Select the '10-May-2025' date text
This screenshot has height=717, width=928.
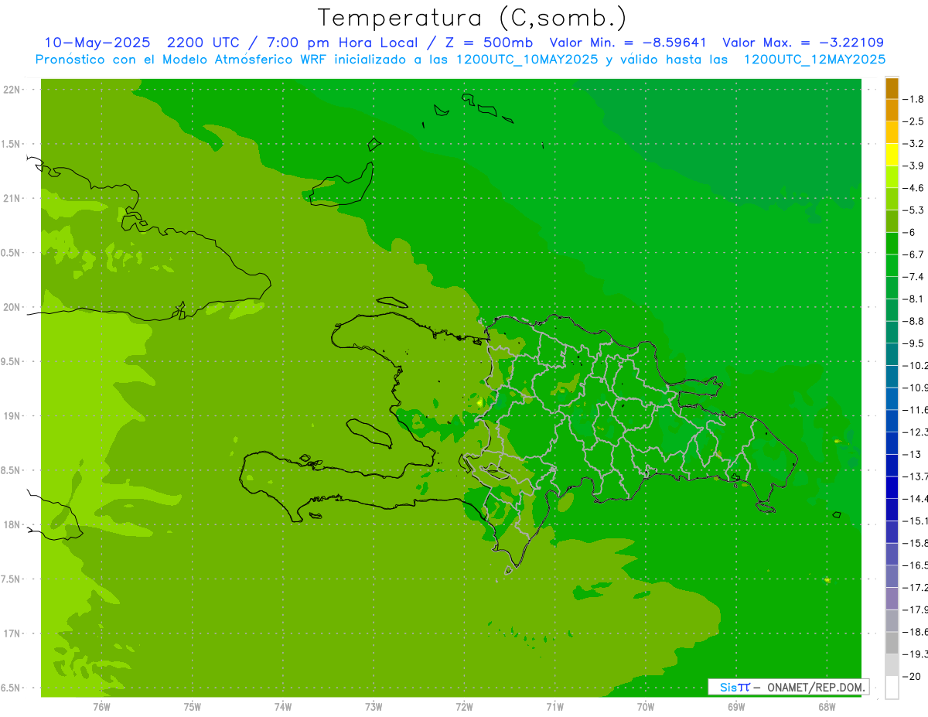point(97,43)
